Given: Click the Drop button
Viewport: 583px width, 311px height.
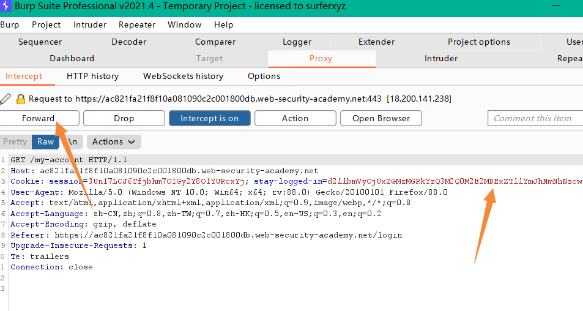Looking at the screenshot, I should (124, 118).
